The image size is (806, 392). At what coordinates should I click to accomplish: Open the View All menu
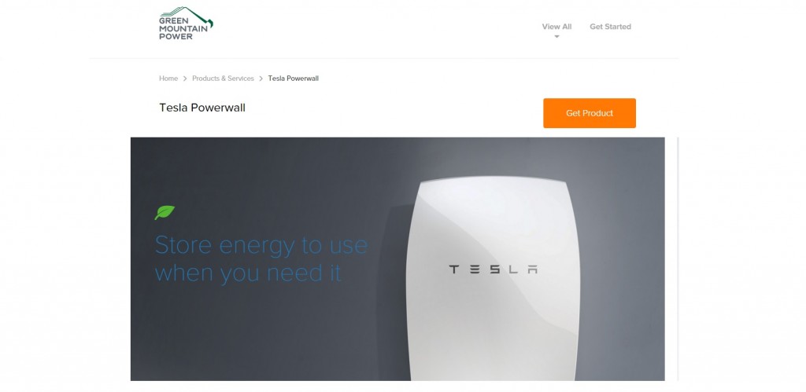click(556, 27)
